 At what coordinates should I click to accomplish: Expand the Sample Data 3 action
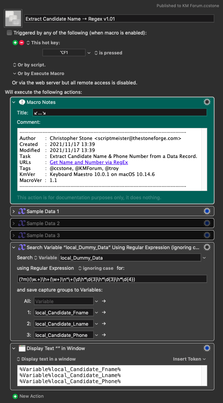pos(14,235)
